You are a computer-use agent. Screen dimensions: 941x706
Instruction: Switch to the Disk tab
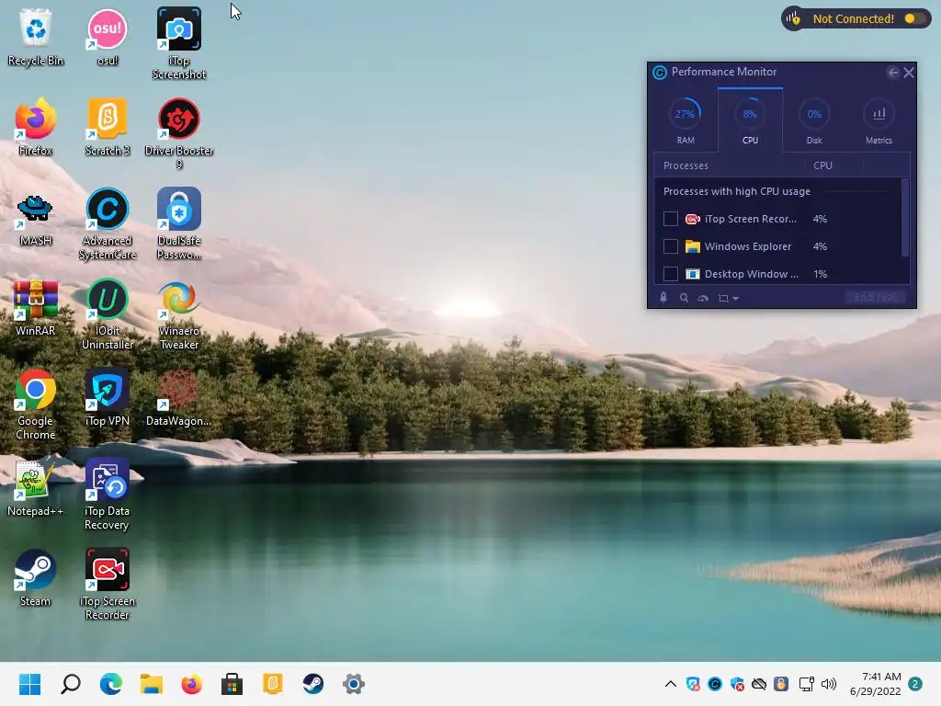pyautogui.click(x=814, y=121)
